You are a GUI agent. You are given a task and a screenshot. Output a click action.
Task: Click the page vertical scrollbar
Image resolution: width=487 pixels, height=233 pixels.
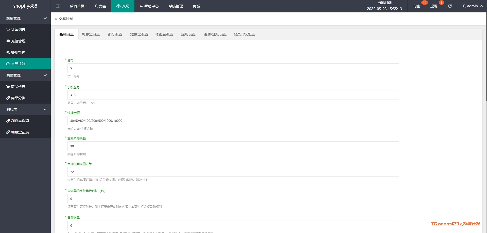pos(486,57)
